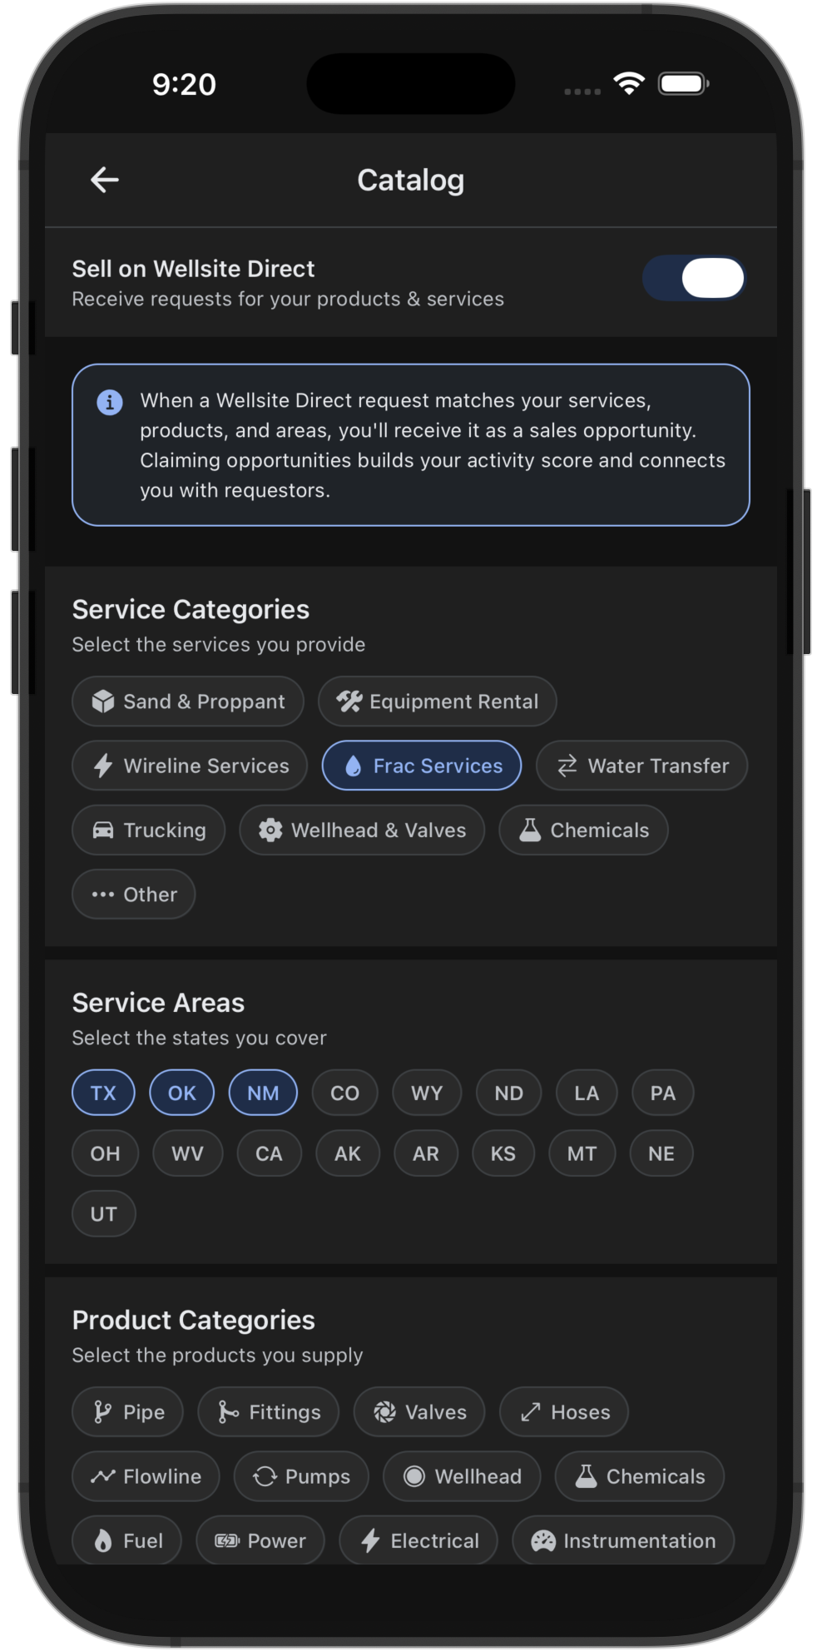Image resolution: width=822 pixels, height=1651 pixels.
Task: Tap the Water Transfer arrows icon
Action: tap(567, 766)
